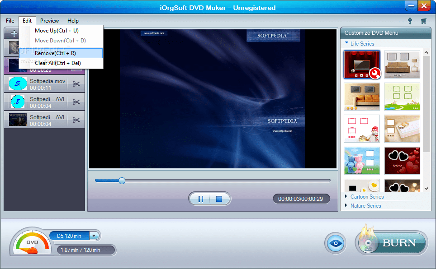The height and width of the screenshot is (269, 436).
Task: Trim Softpedia.mov with its scissors icon
Action: click(x=76, y=84)
